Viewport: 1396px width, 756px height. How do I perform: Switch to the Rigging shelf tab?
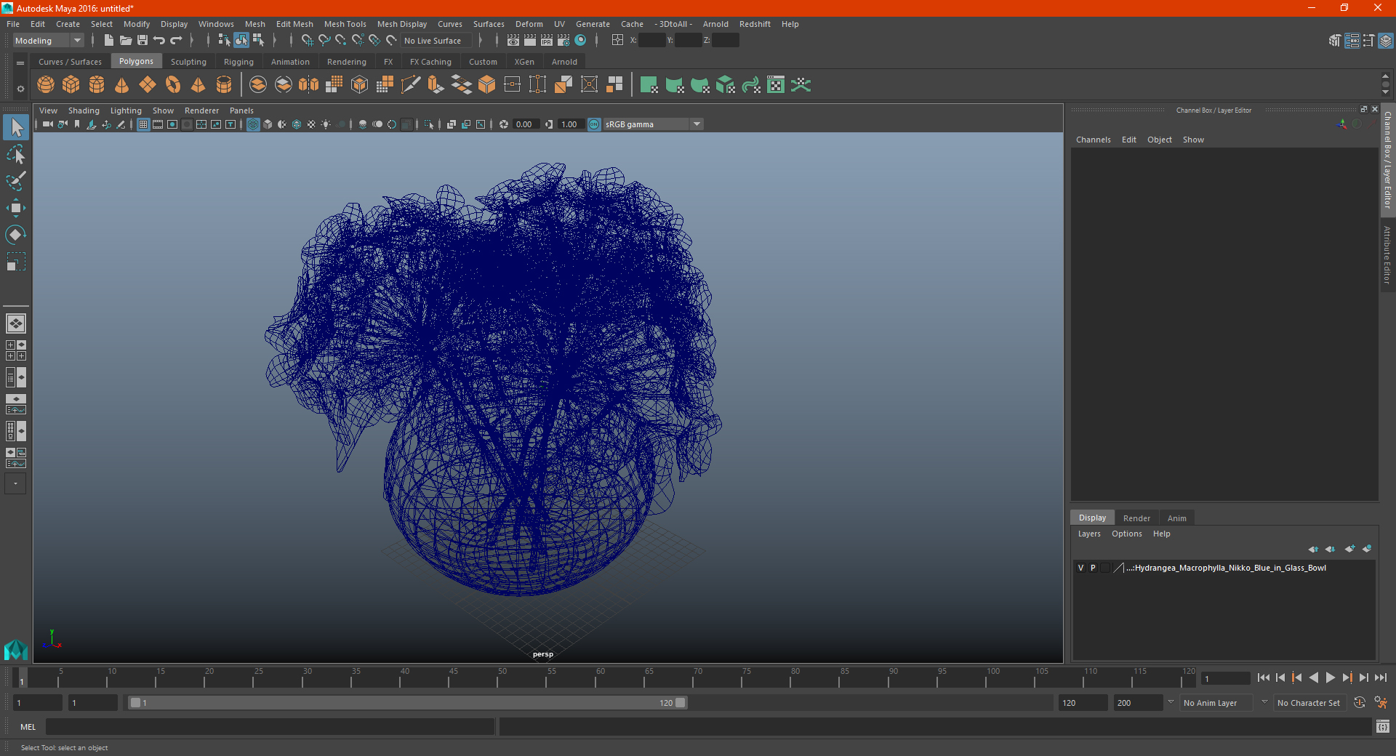pos(238,62)
